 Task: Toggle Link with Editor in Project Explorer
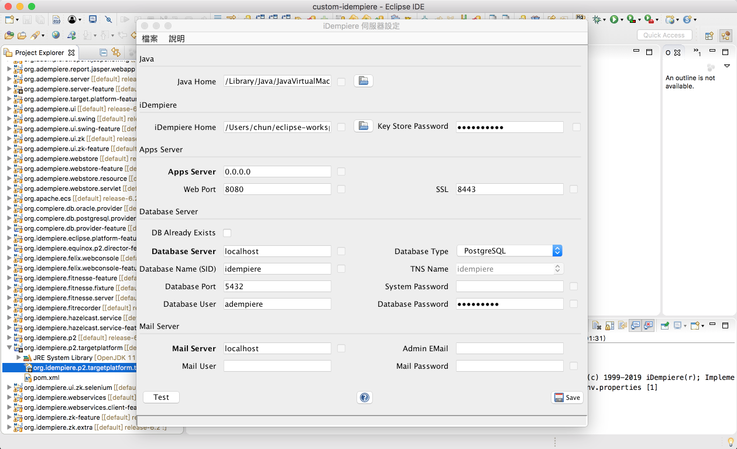tap(116, 53)
